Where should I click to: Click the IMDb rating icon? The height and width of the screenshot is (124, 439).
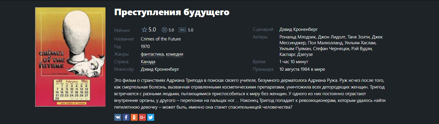(182, 30)
